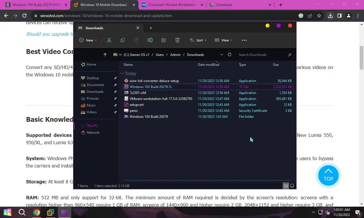Select winx-hd-converter-deluxe-setup file
Image resolution: width=364 pixels, height=218 pixels.
pos(208,81)
